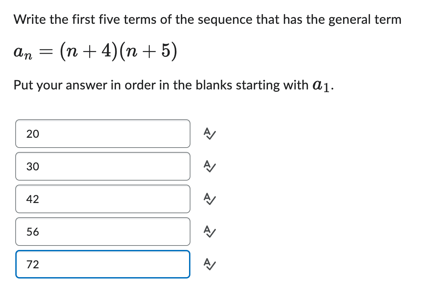This screenshot has height=287, width=424.
Task: Select the spell check icon beside the second field
Action: click(209, 167)
